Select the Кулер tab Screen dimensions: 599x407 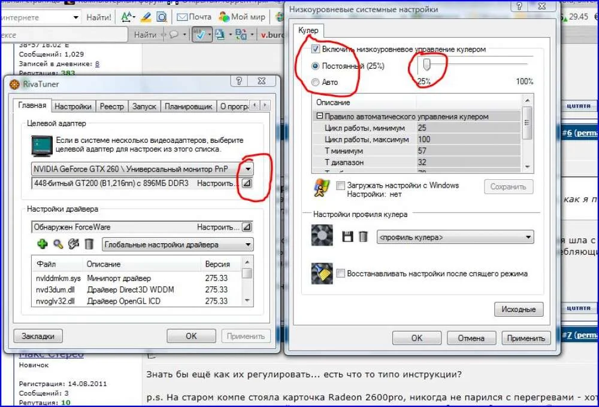click(x=308, y=30)
